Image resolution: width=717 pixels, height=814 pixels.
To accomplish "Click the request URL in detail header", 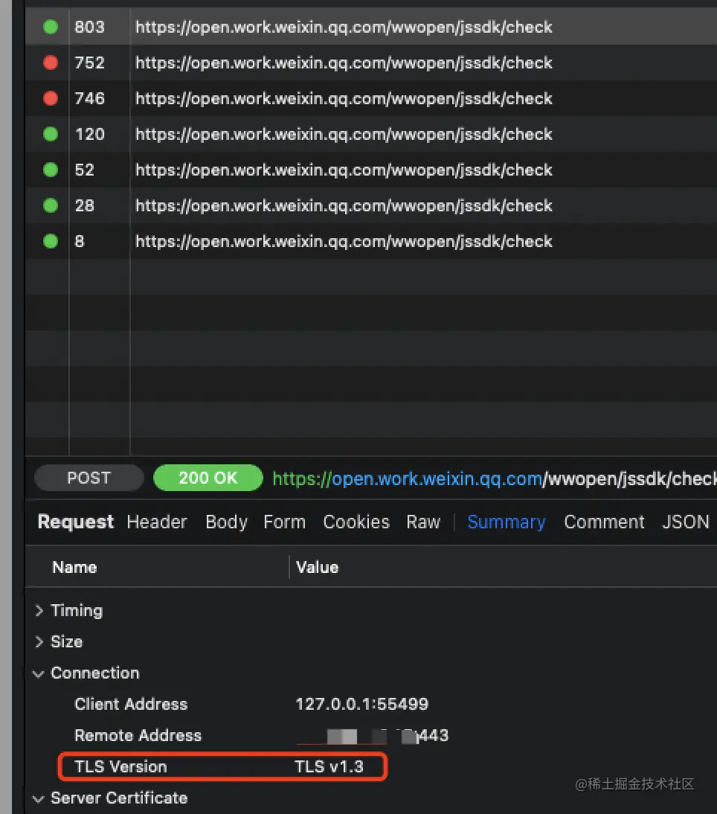I will (495, 478).
